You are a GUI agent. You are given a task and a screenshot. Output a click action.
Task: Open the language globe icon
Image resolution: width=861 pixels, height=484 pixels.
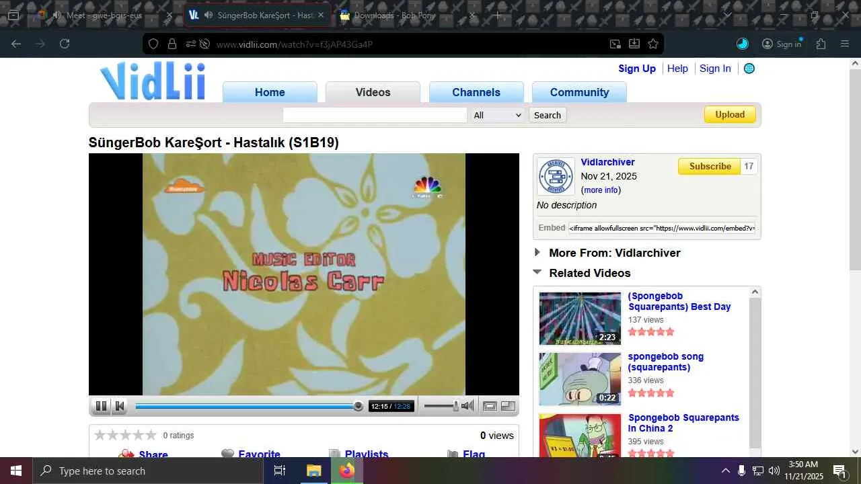(x=749, y=69)
